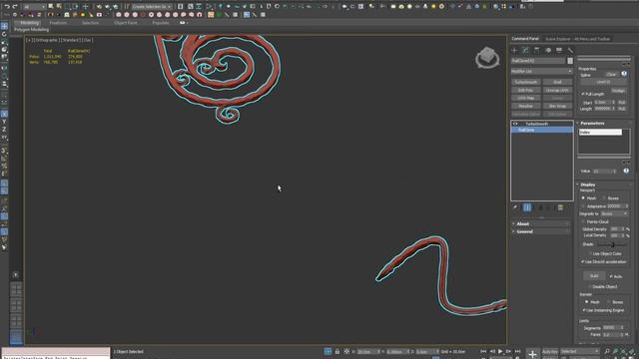The height and width of the screenshot is (359, 639).
Task: Switch to the Selection ribbon tab
Action: 90,23
